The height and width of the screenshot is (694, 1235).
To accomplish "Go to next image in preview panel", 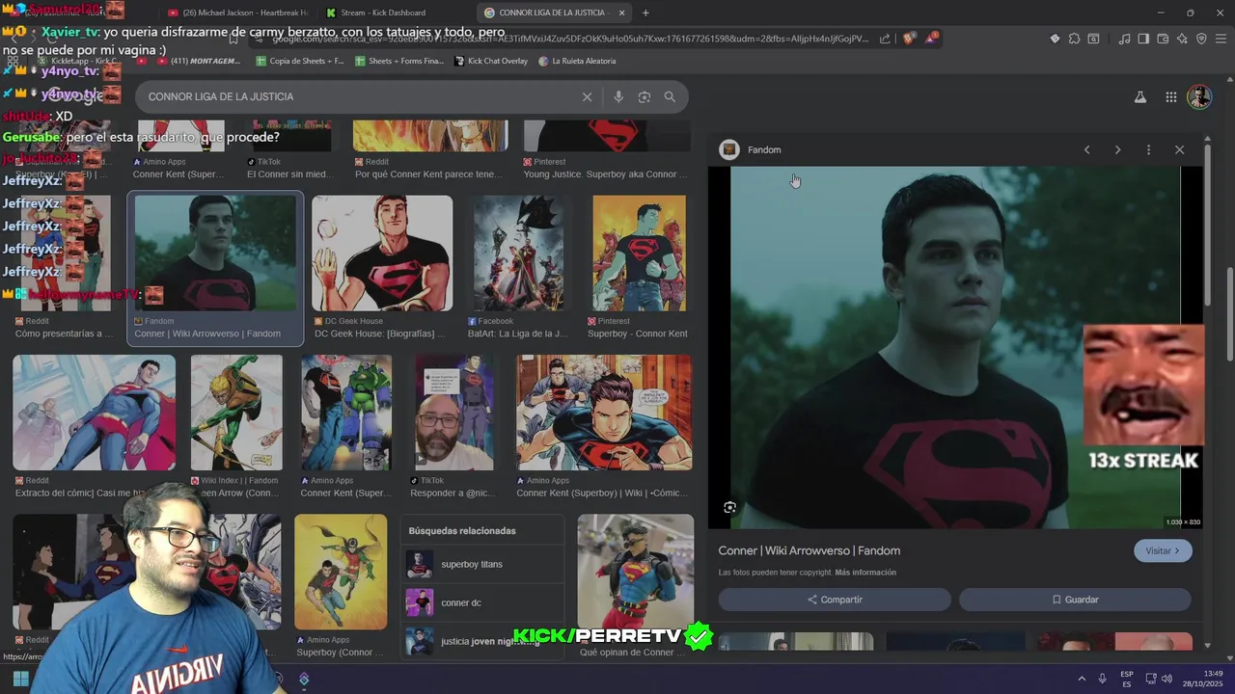I will (x=1117, y=149).
